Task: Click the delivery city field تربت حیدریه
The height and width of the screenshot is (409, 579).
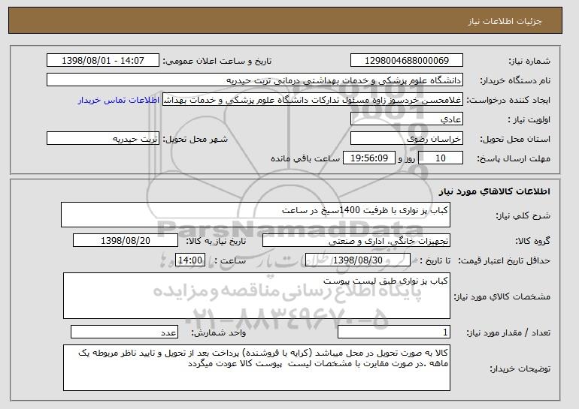Action: (103, 139)
